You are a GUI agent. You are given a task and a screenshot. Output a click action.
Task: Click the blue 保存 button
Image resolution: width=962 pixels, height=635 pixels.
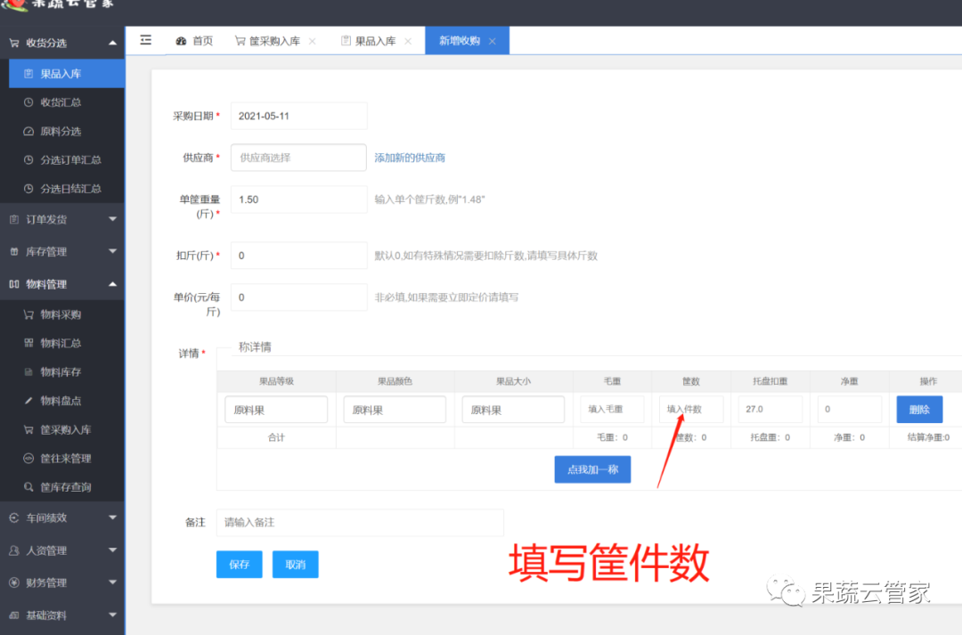click(239, 565)
